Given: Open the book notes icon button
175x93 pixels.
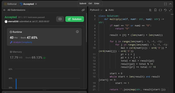Looking at the screenshot, I should click(x=60, y=19).
